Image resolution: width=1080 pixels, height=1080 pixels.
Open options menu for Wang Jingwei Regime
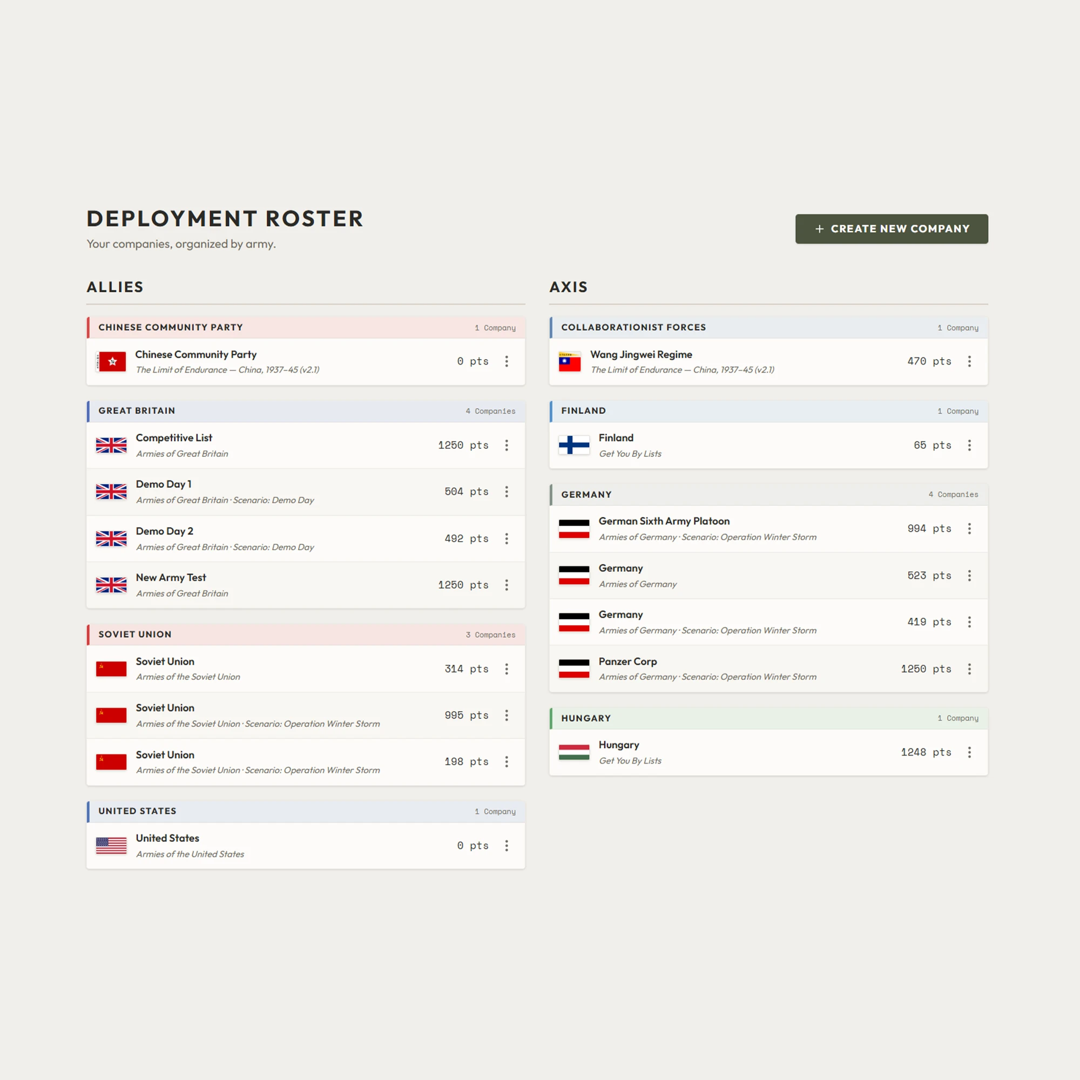[969, 362]
